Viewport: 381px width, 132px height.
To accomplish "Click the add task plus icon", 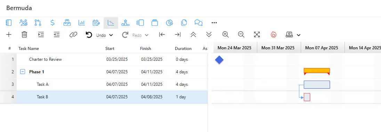I will pos(9,35).
